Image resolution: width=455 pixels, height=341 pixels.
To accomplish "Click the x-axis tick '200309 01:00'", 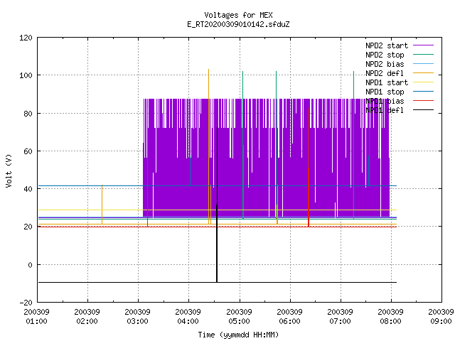I will coord(36,317).
